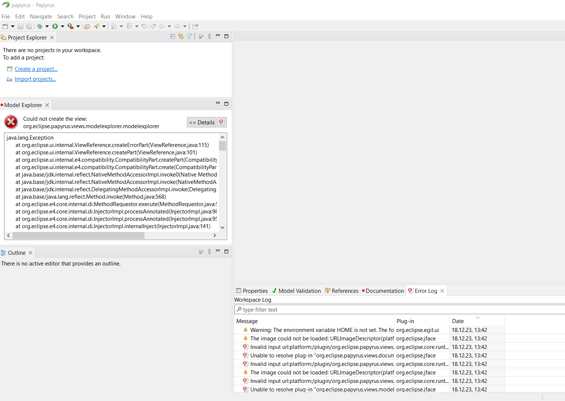This screenshot has height=401, width=565.
Task: Open the Edit menu
Action: (x=20, y=17)
